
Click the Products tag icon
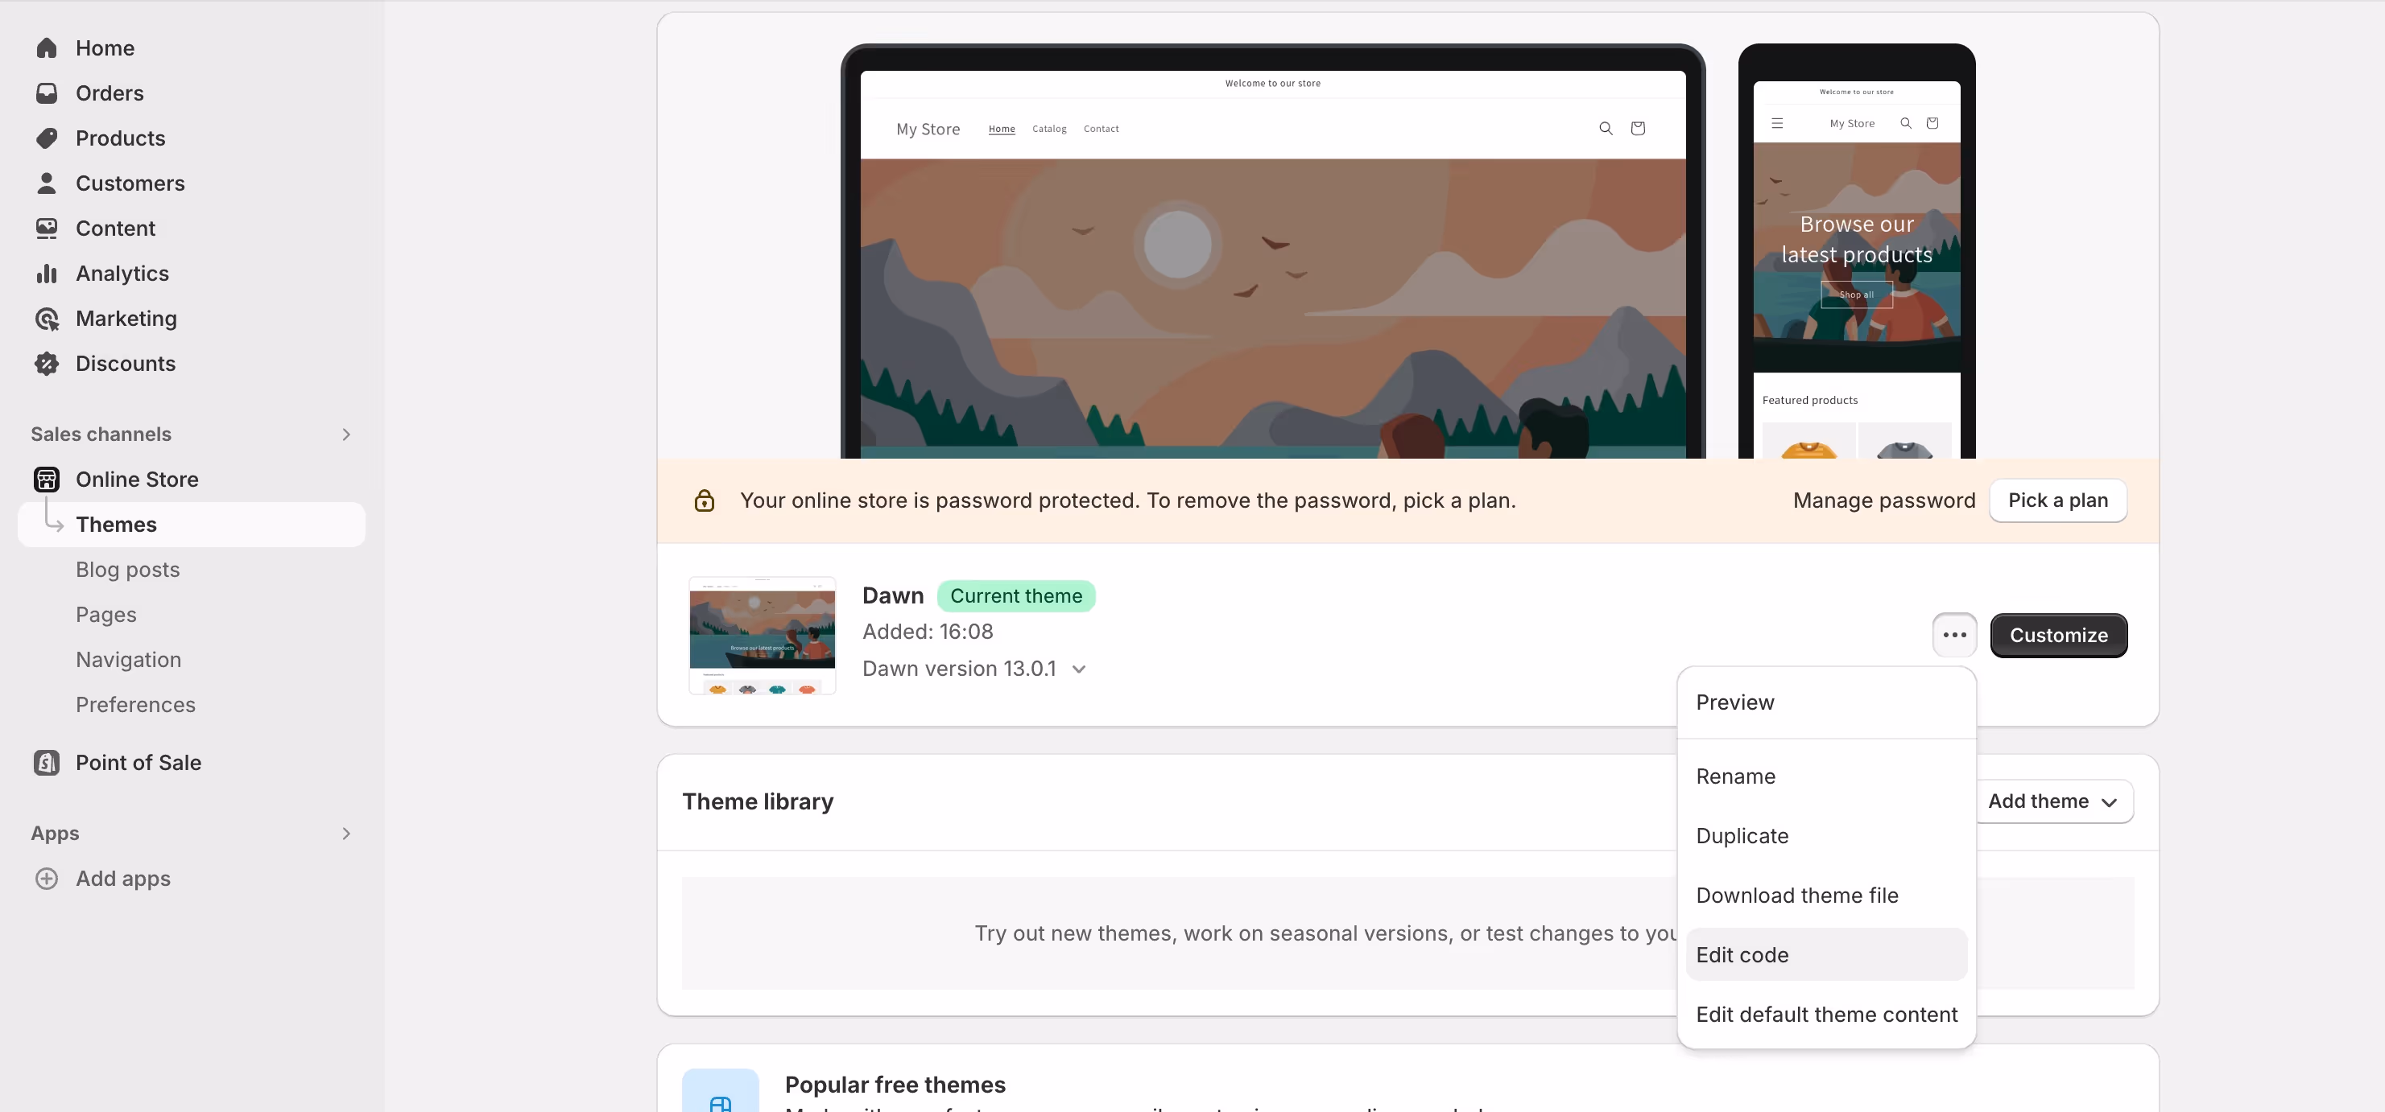tap(46, 138)
